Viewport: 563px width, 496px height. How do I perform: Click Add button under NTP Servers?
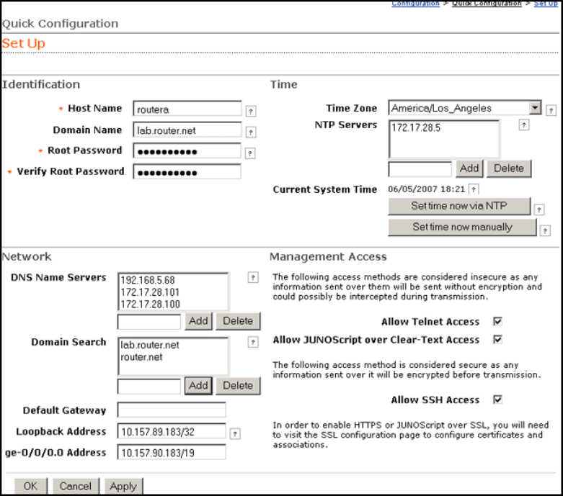click(469, 168)
